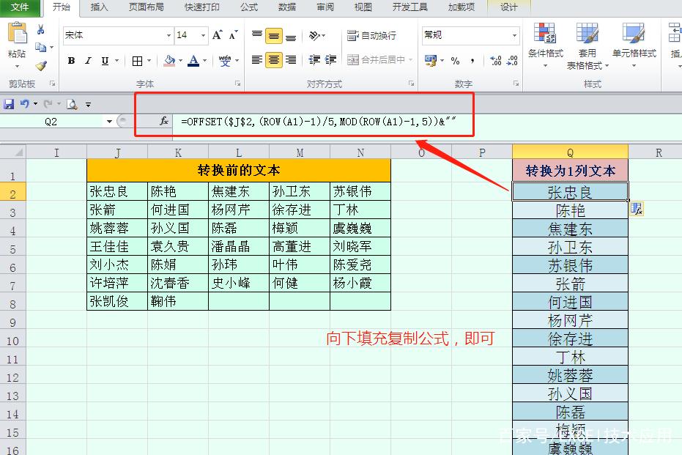Click the auto fill options icon
Viewport: 682px width, 455px height.
(637, 210)
